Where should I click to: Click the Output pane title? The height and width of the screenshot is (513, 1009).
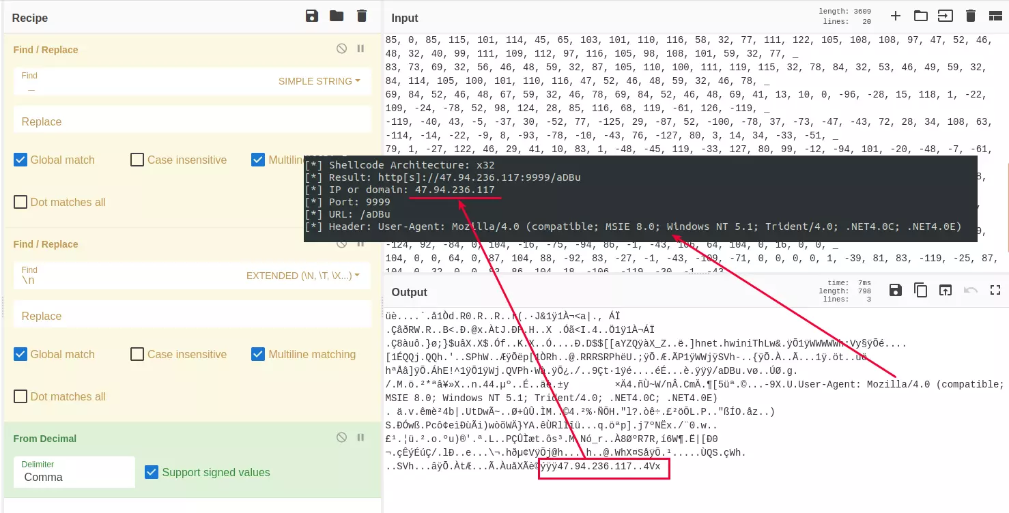410,292
